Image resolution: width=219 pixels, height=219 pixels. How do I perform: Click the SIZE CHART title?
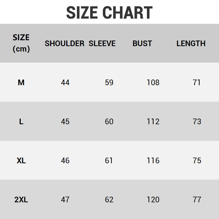(x=109, y=12)
